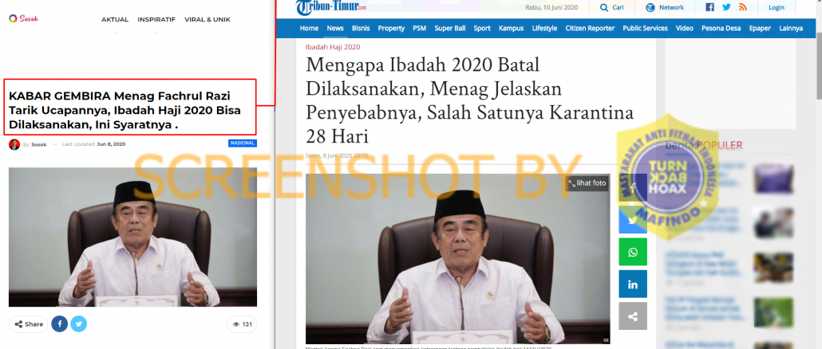The height and width of the screenshot is (349, 822).
Task: Open the Bisnis tab
Action: pos(361,28)
